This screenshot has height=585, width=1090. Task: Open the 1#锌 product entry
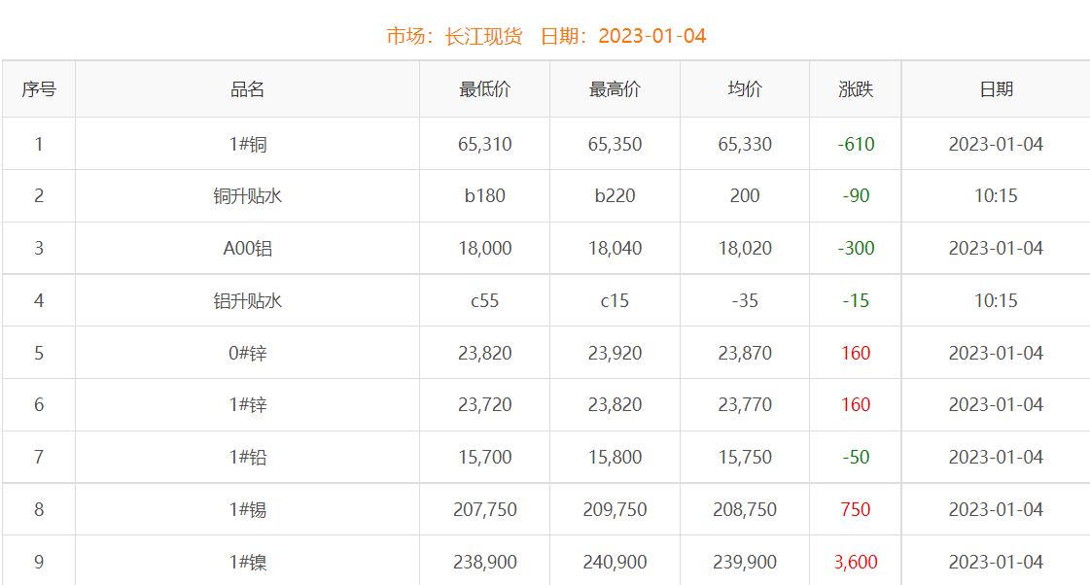point(247,405)
